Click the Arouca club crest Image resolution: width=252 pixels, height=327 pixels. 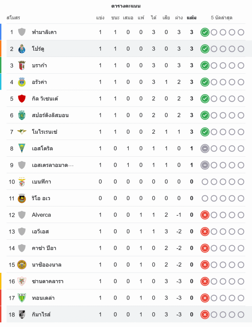pos(22,82)
